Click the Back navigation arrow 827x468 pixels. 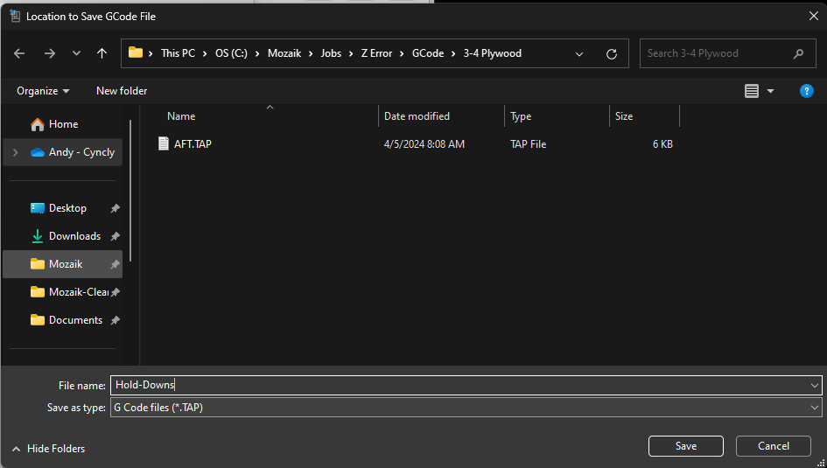[x=19, y=53]
